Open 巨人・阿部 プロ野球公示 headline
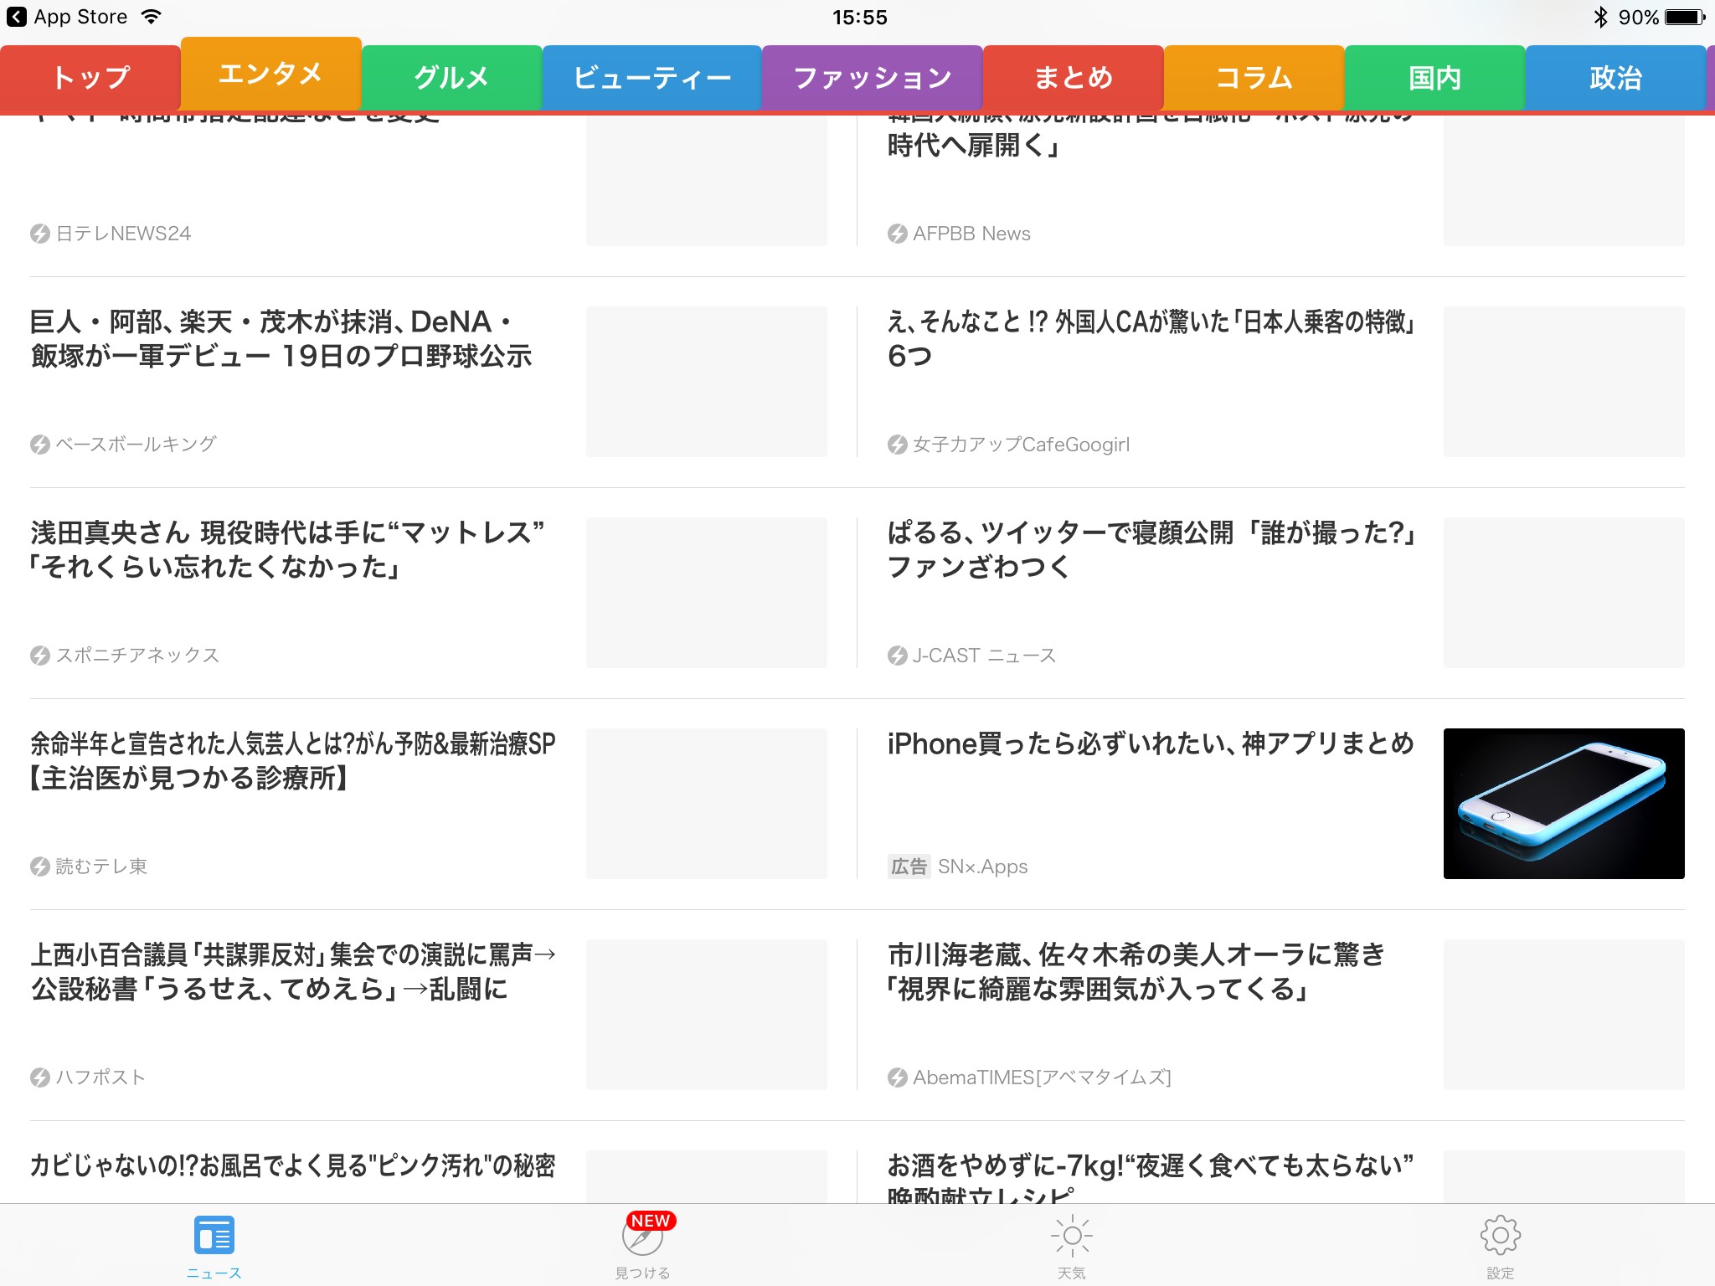1715x1286 pixels. [x=281, y=338]
